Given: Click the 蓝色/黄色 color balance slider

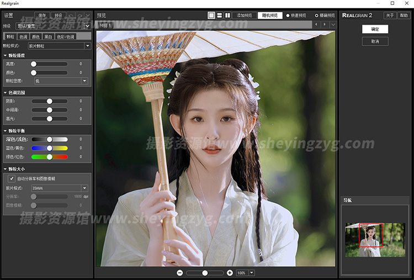Looking at the screenshot, I should coord(49,148).
